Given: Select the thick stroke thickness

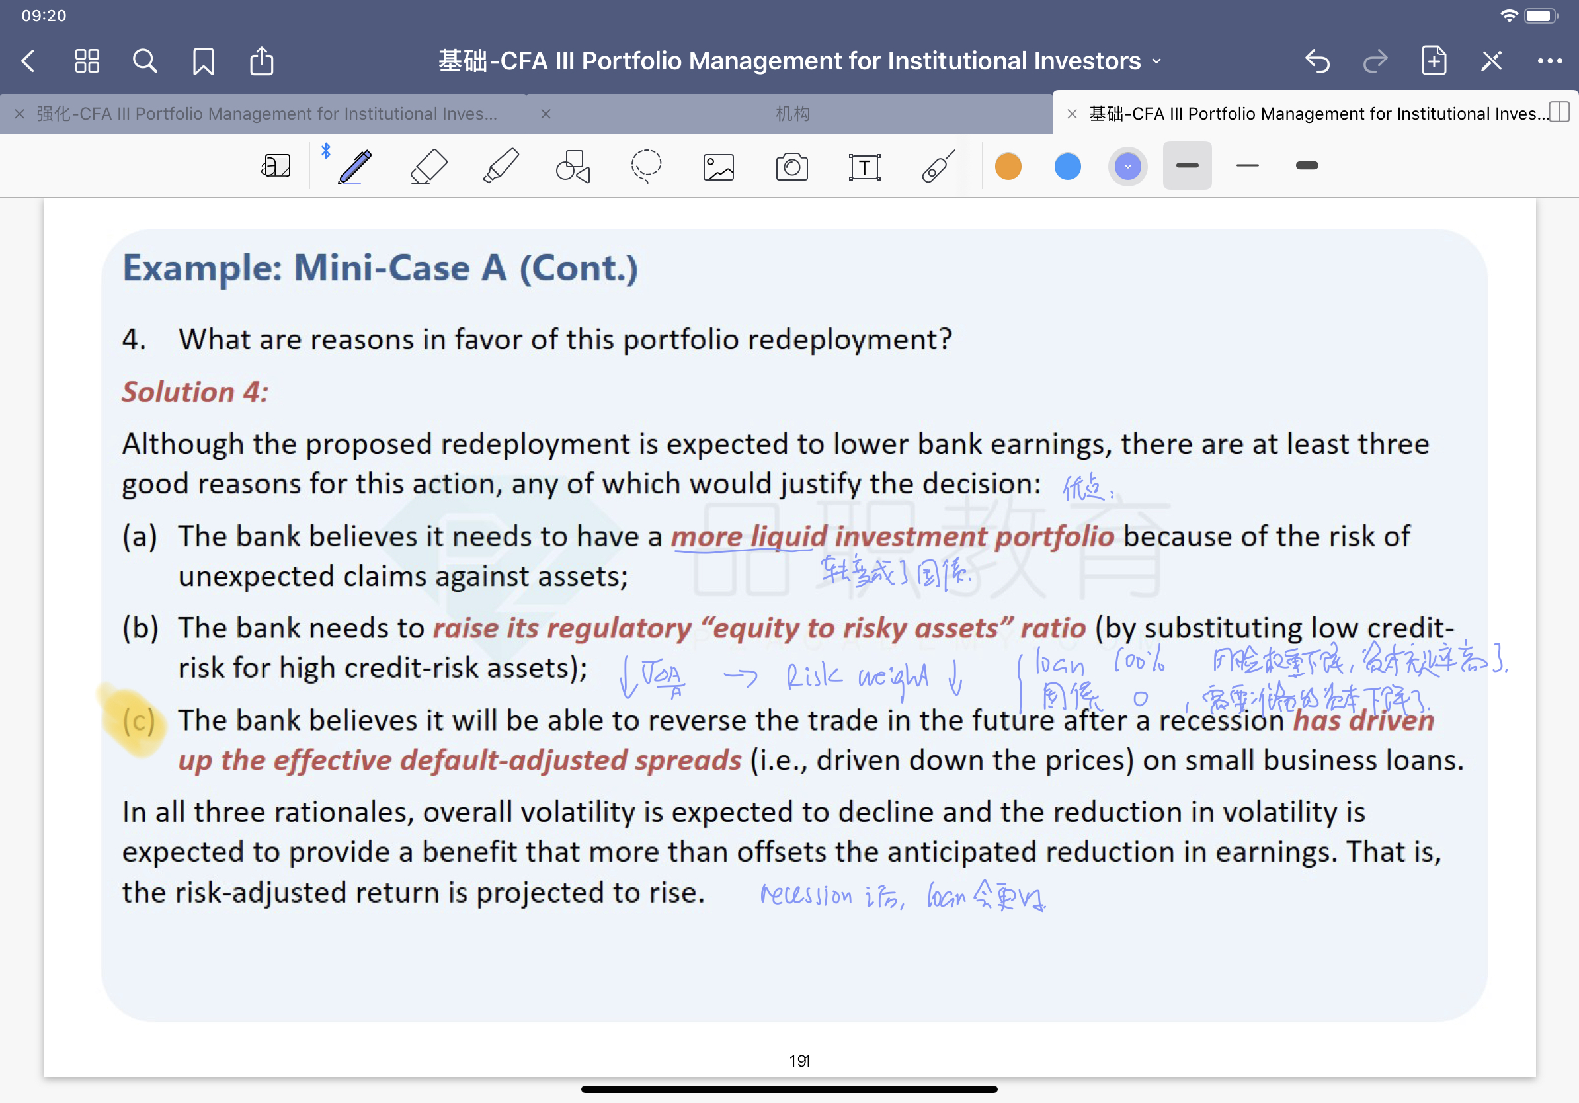Looking at the screenshot, I should pos(1306,165).
